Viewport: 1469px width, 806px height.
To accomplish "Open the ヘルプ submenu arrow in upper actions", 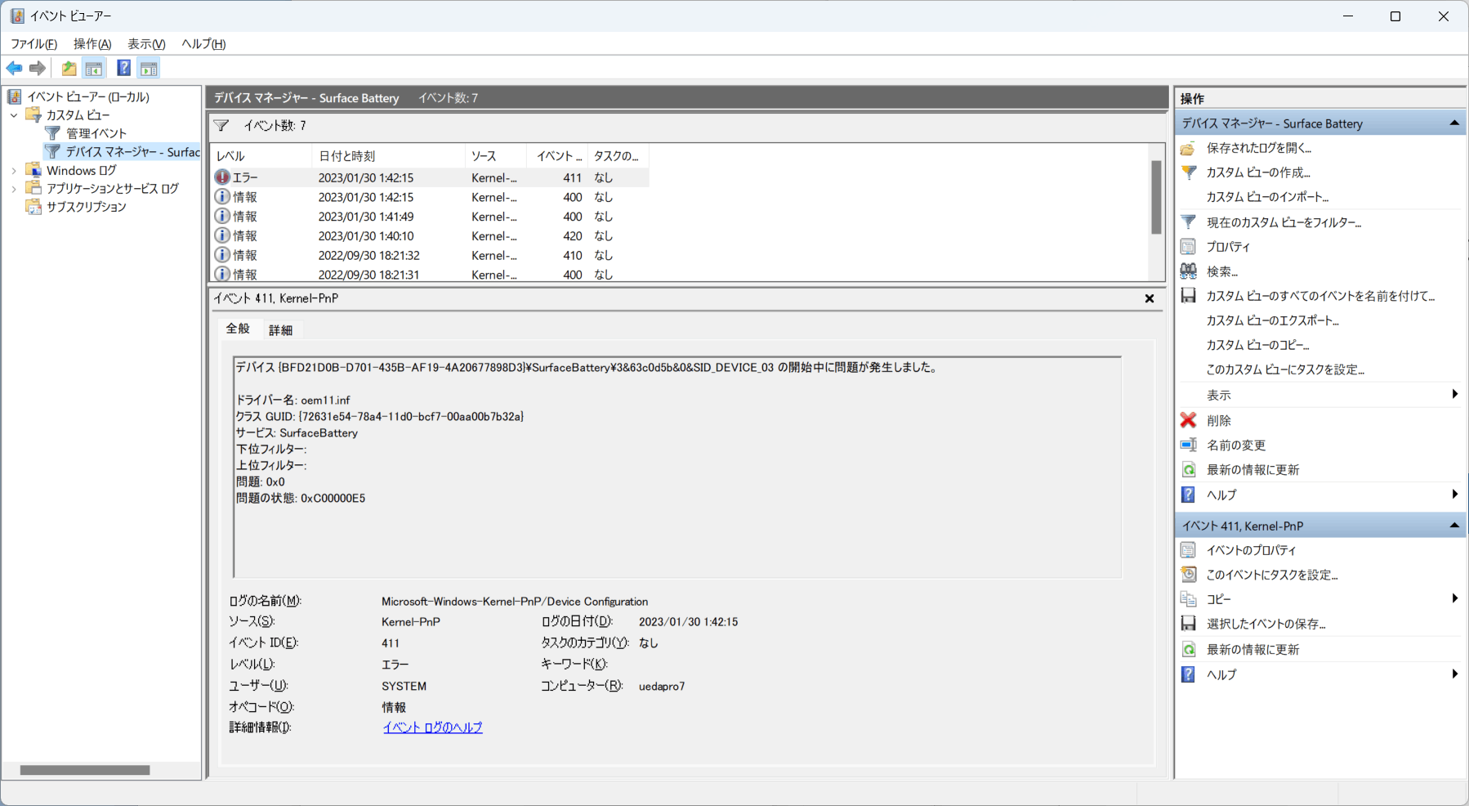I will 1455,495.
